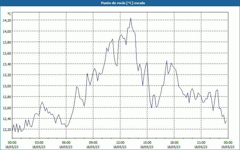Click the 14,20 y-axis value
This screenshot has width=240, height=150.
pyautogui.click(x=7, y=20)
